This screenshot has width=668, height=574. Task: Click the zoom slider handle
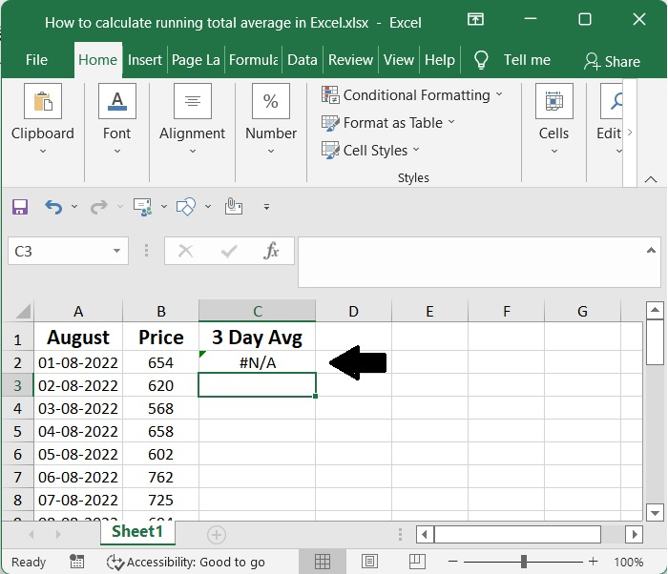point(524,562)
